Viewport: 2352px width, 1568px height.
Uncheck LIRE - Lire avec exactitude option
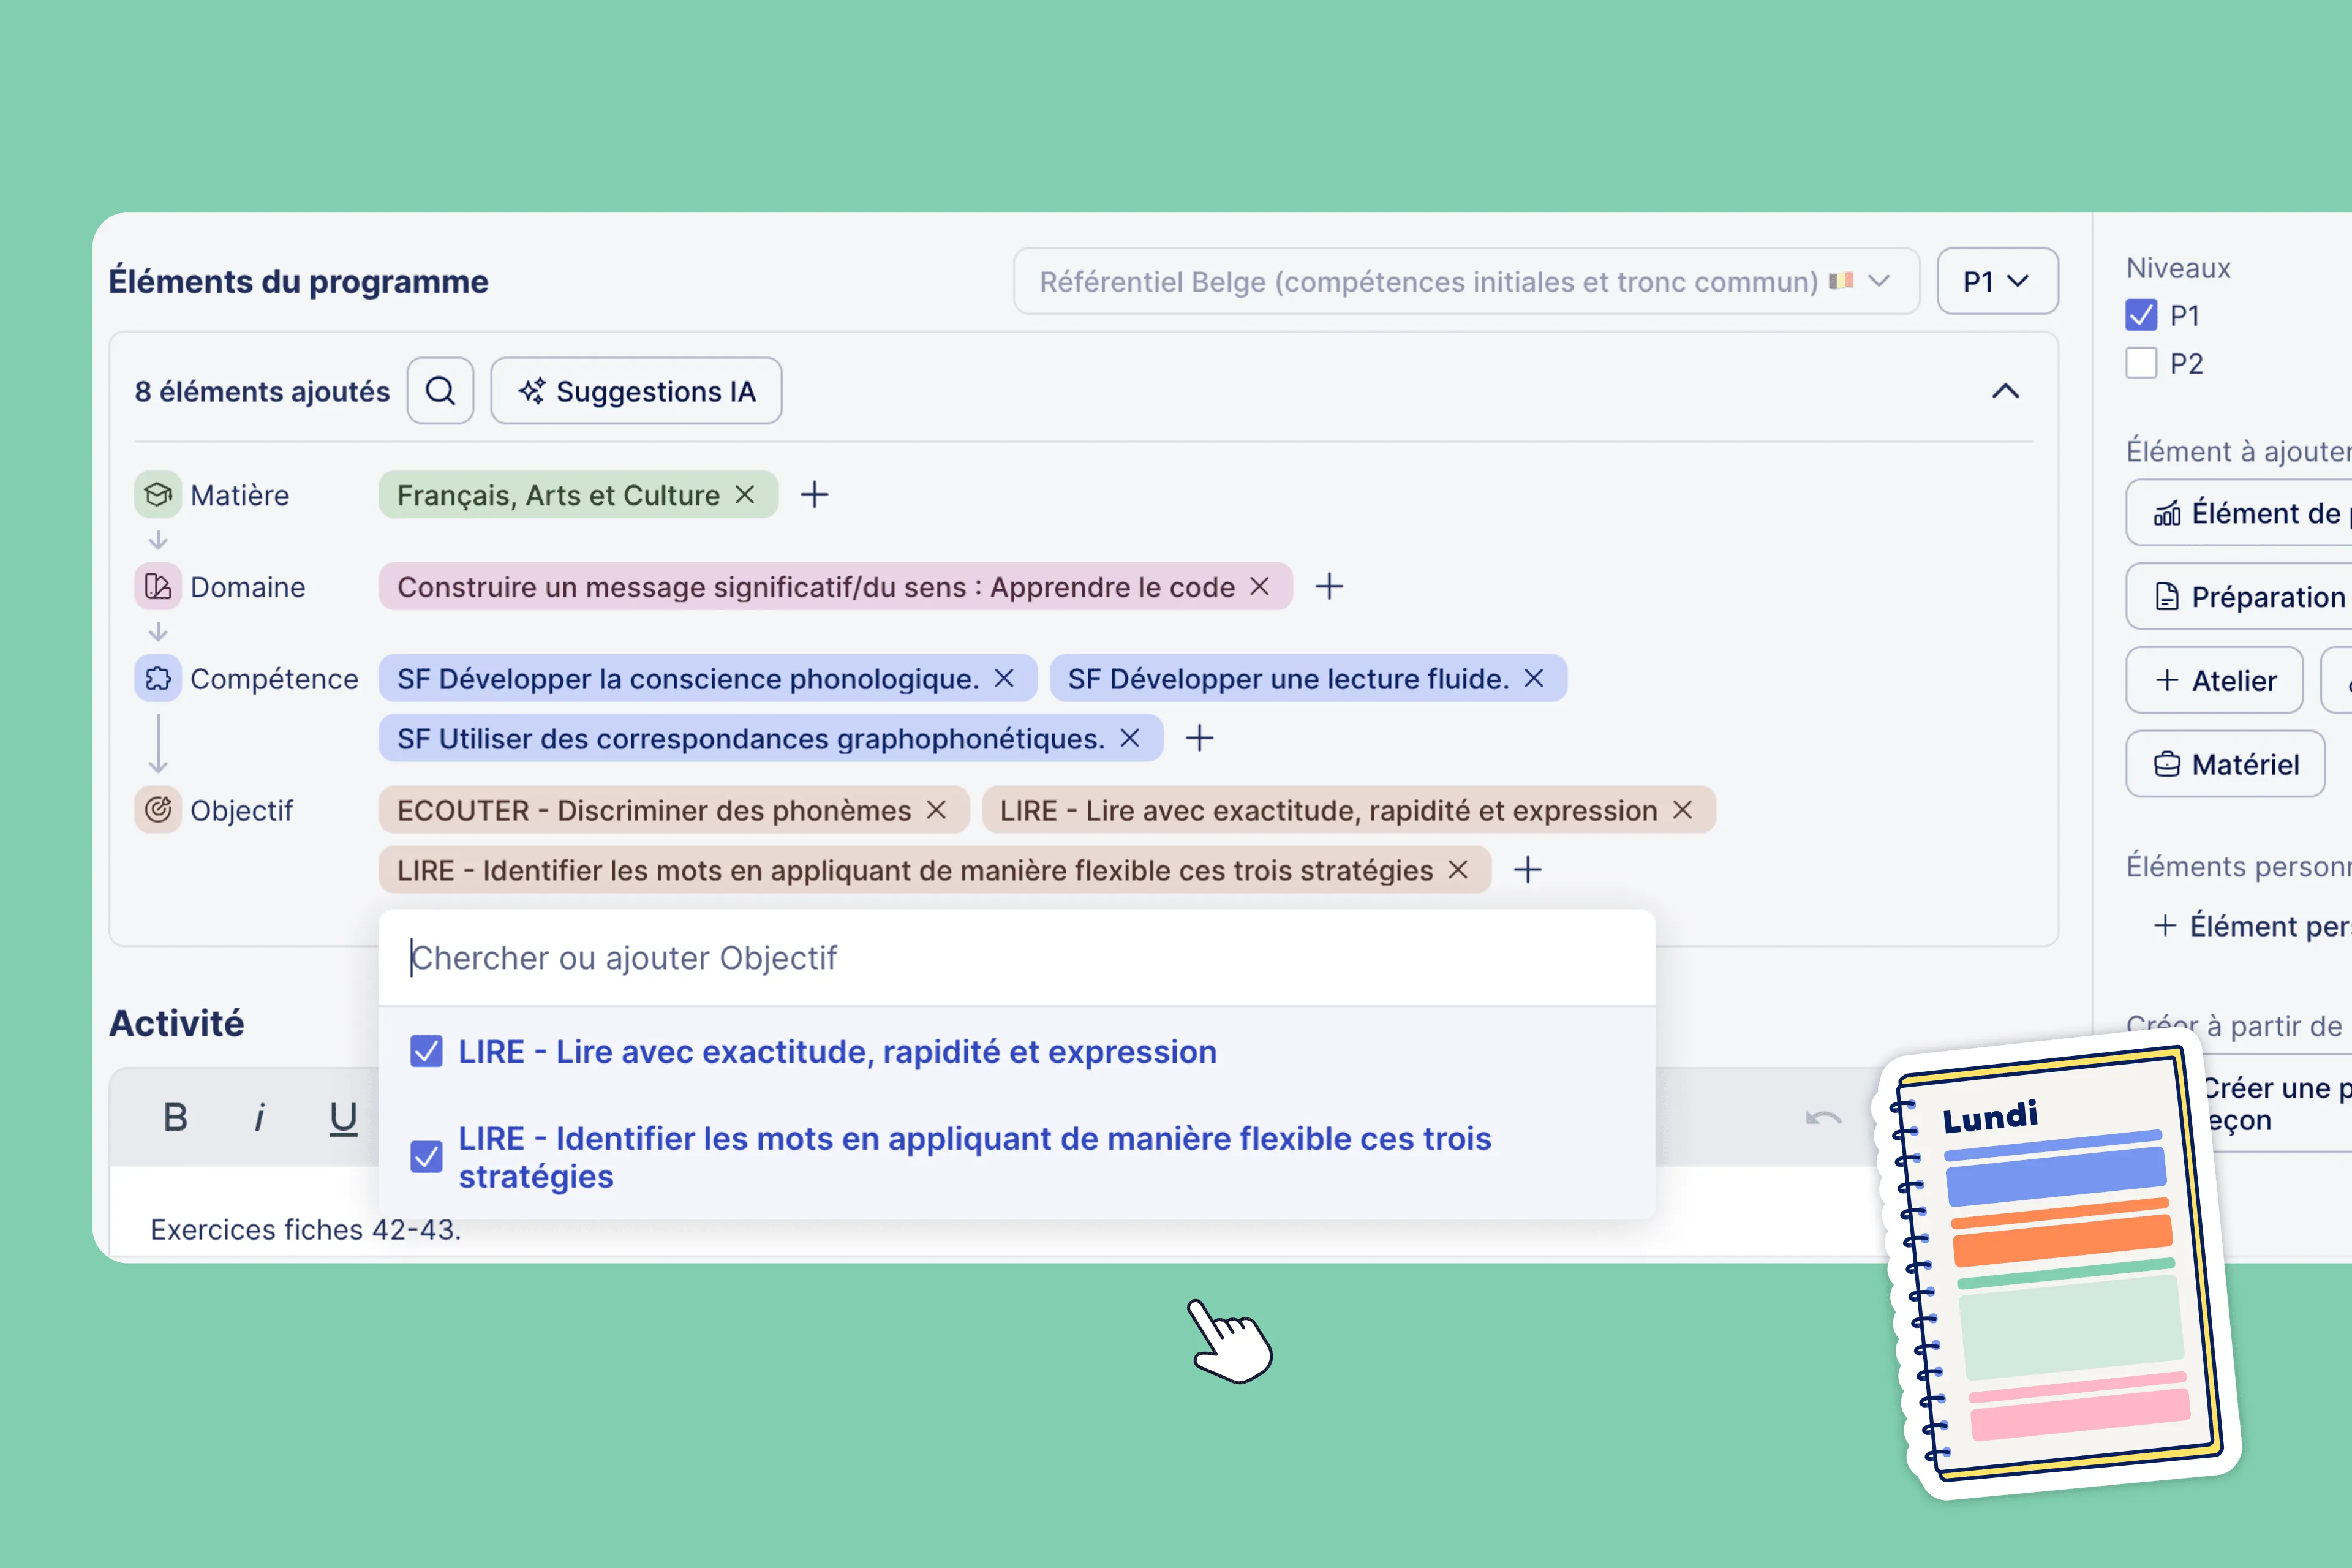click(x=426, y=1052)
